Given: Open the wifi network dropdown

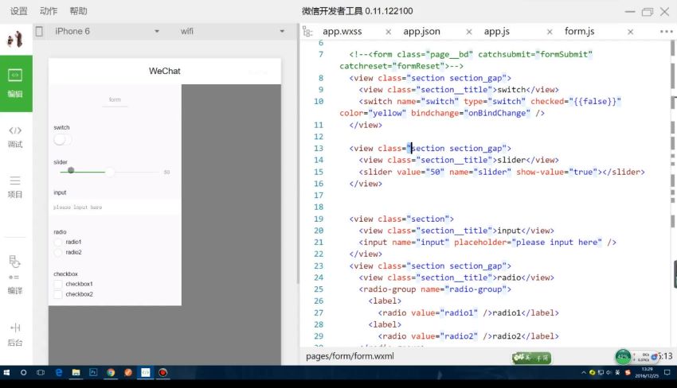Looking at the screenshot, I should 233,31.
